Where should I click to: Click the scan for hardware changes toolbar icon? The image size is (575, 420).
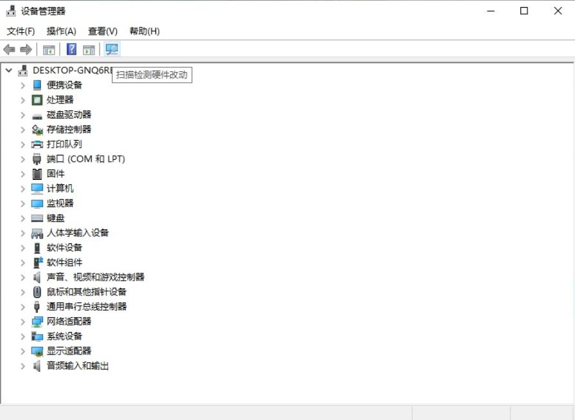[x=112, y=49]
